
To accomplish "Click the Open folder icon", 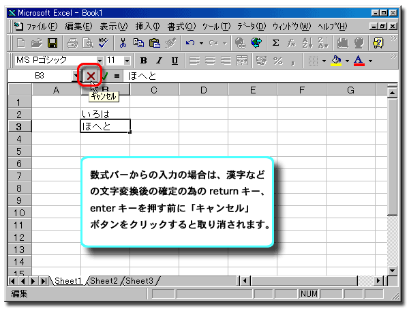I will (37, 43).
